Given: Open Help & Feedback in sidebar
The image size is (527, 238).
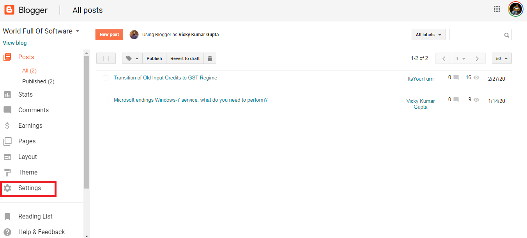Looking at the screenshot, I should (42, 232).
